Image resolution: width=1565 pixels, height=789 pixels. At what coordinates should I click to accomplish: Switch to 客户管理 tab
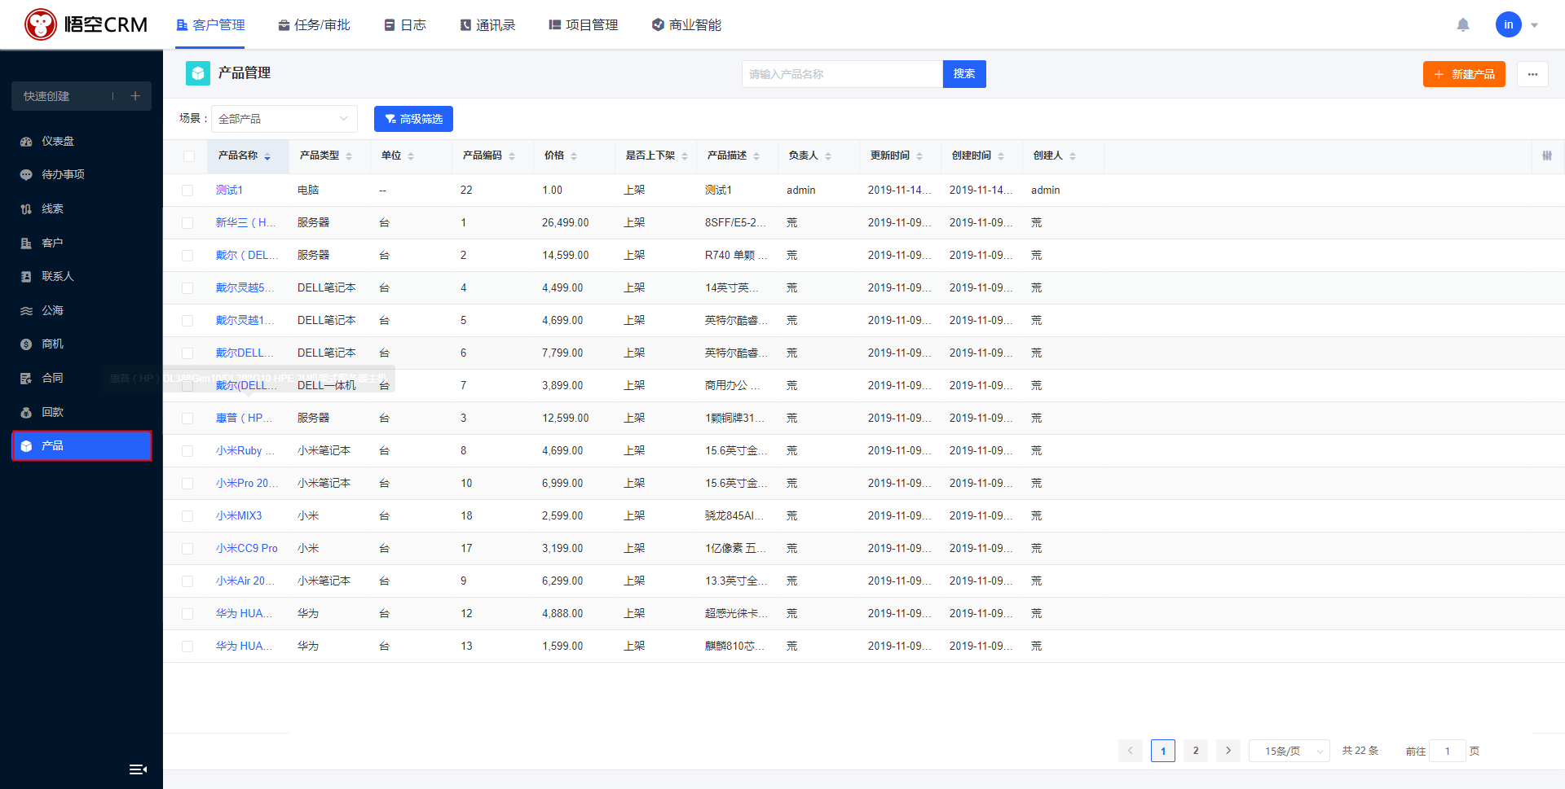coord(210,25)
